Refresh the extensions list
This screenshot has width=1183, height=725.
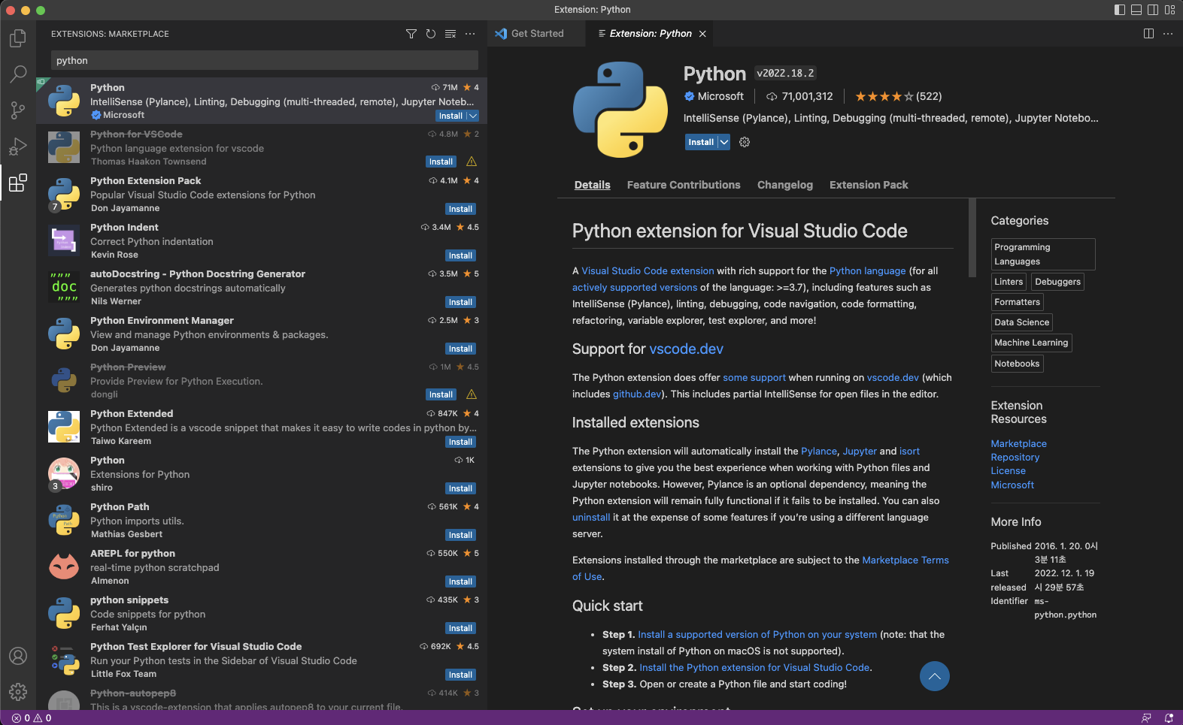click(x=431, y=34)
